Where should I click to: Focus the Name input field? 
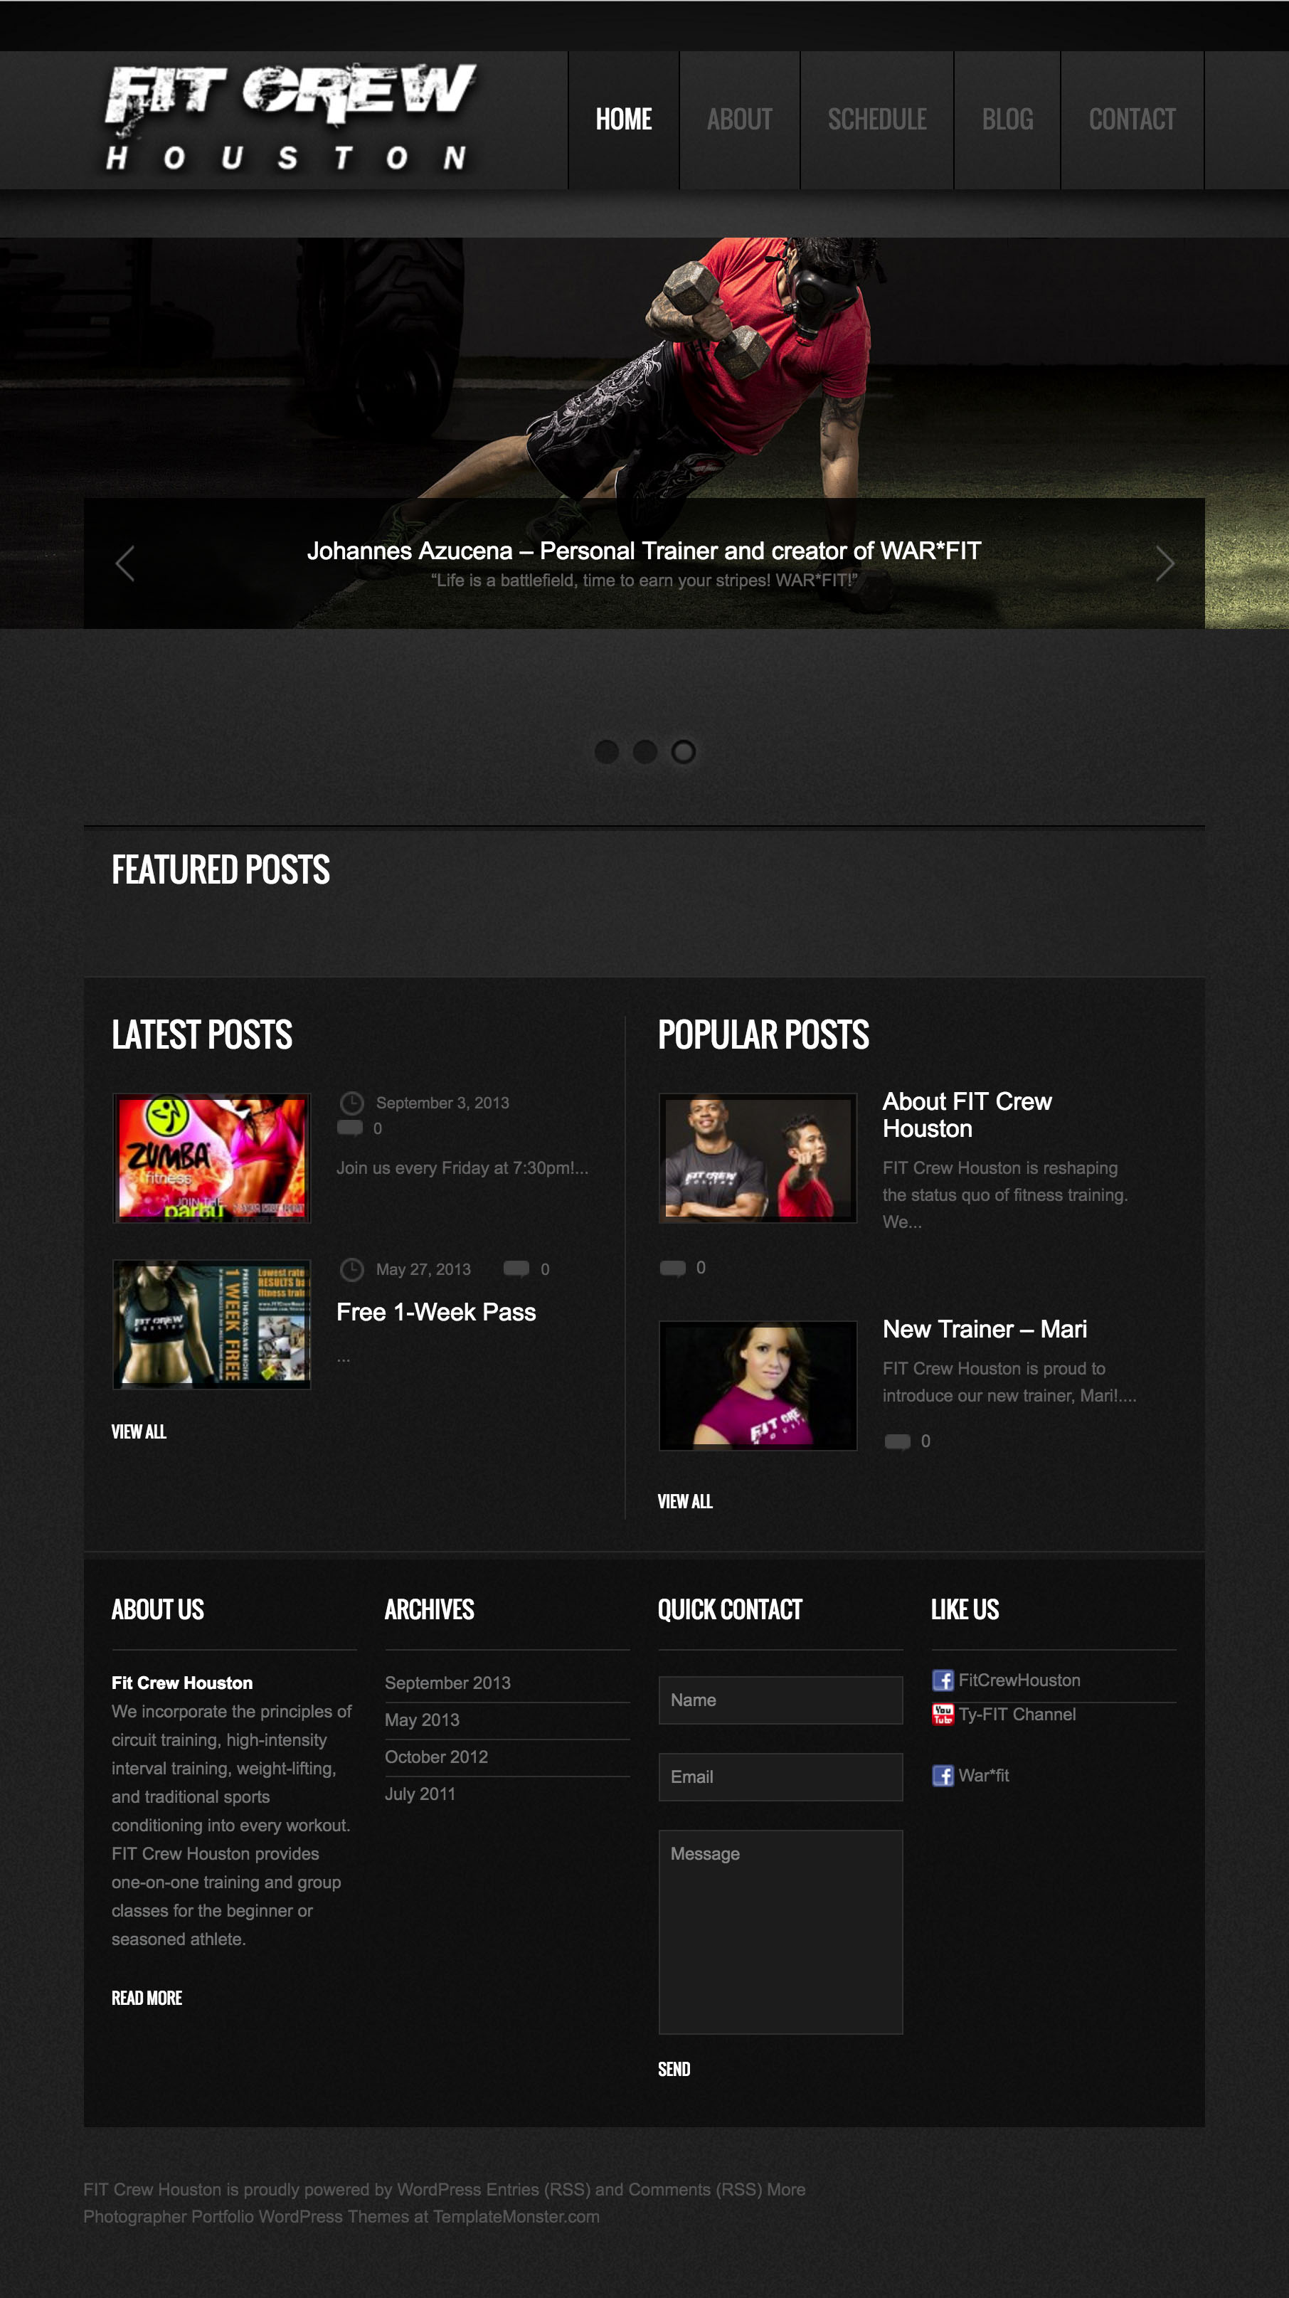click(x=780, y=1700)
